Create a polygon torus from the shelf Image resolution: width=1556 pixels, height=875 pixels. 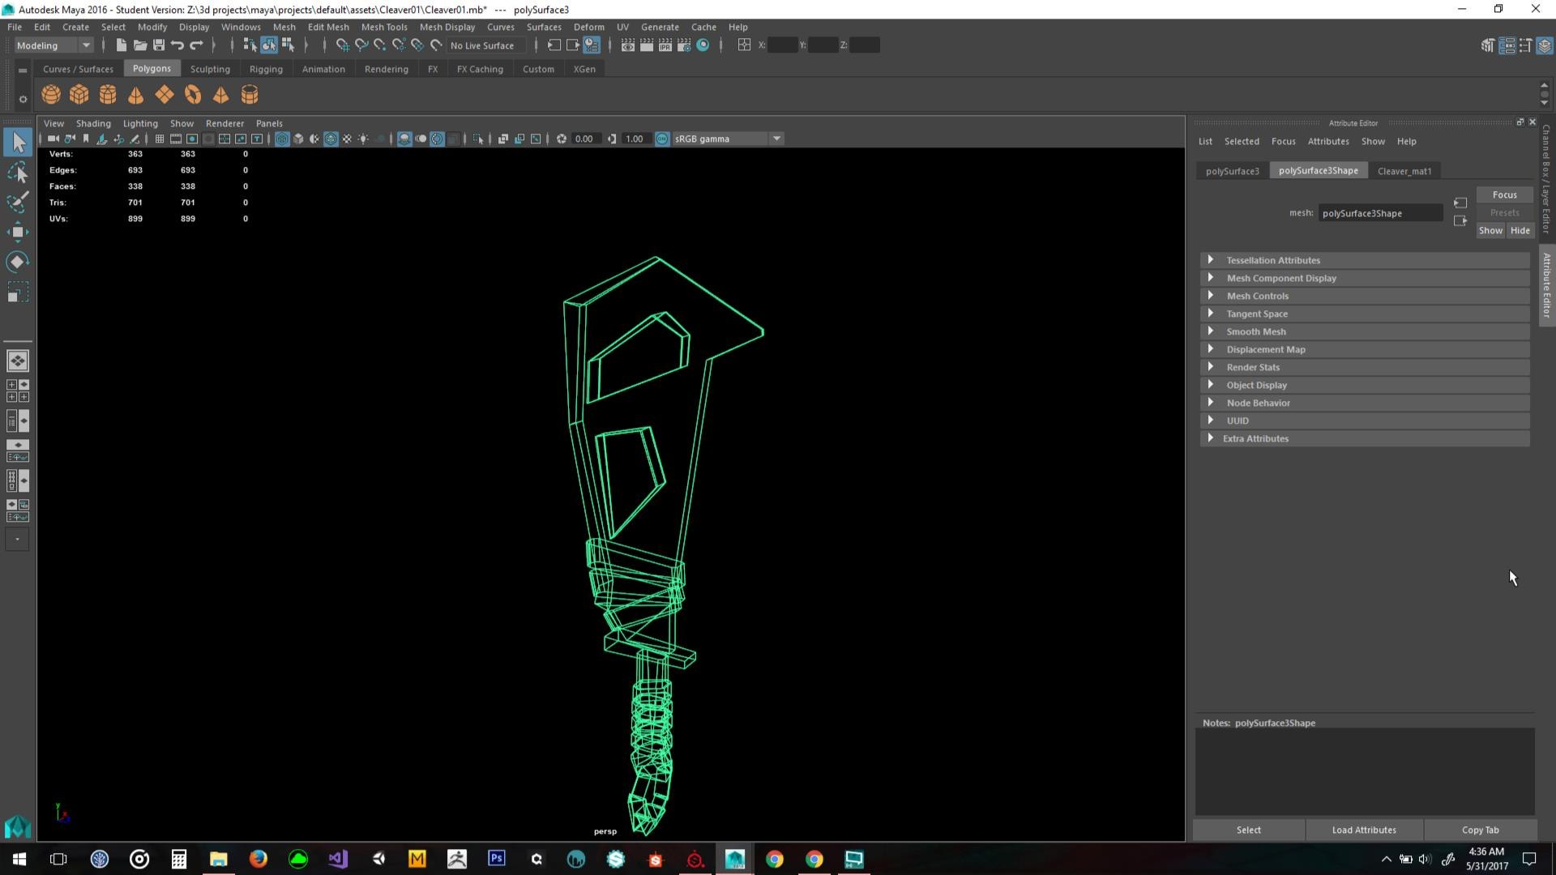coord(193,95)
